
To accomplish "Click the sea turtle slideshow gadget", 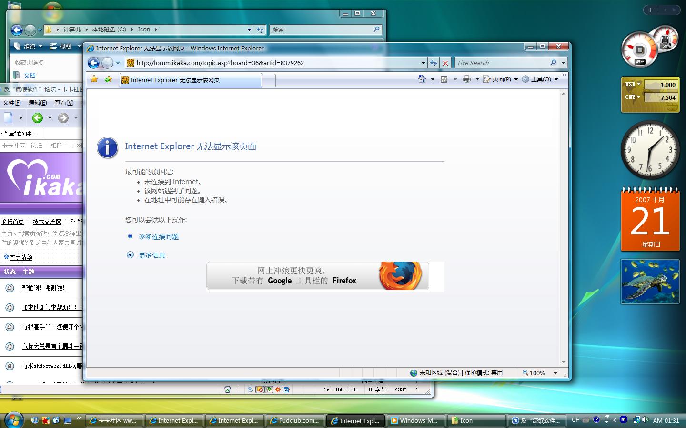I will pos(650,281).
